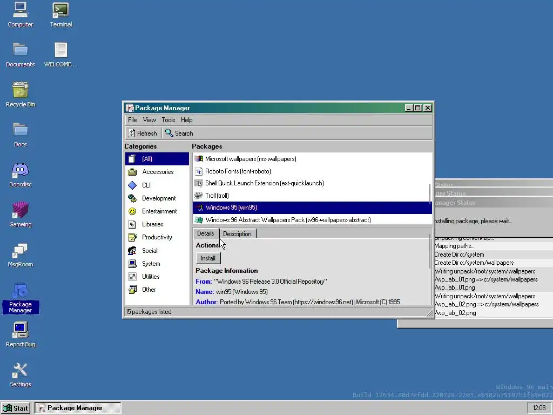Select the Recycle Bin icon
Viewport: 553px width, 415px height.
(20, 95)
